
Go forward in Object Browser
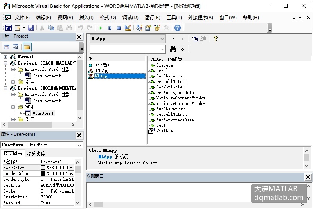coord(182,38)
